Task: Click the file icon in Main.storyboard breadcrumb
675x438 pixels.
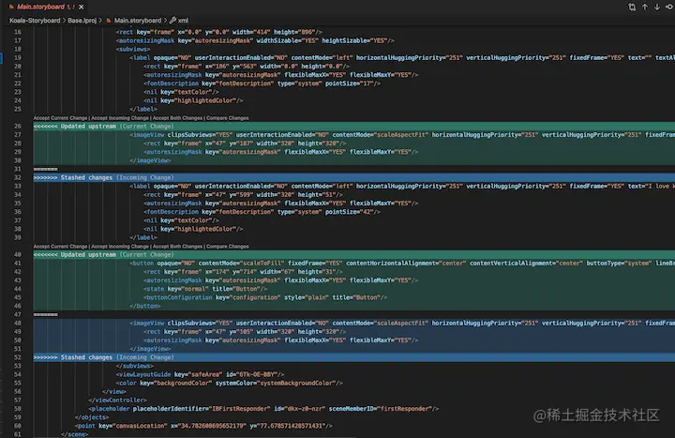Action: click(x=109, y=21)
